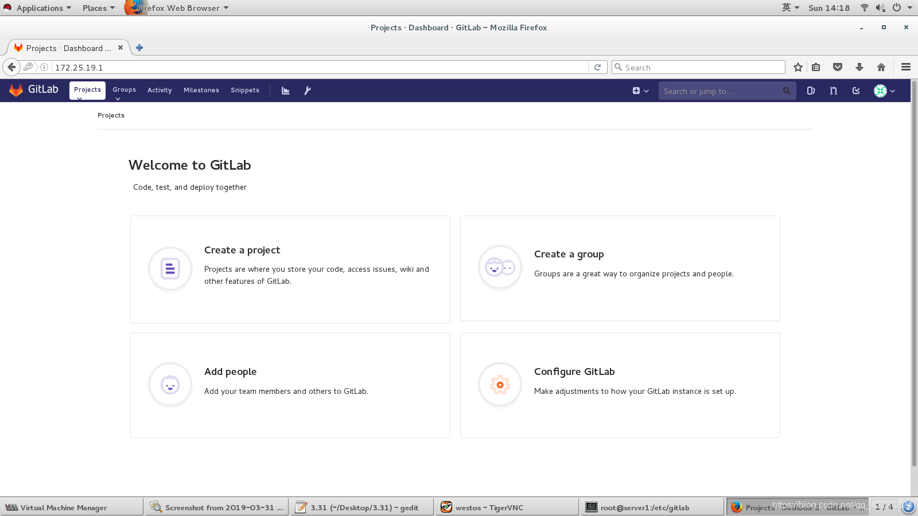
Task: Click the Create a group faces icon
Action: coord(500,267)
